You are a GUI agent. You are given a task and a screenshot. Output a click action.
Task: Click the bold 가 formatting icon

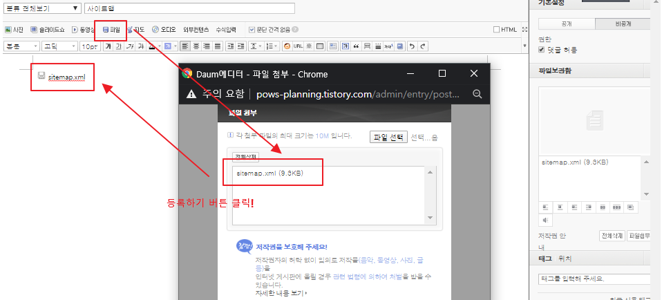point(108,46)
